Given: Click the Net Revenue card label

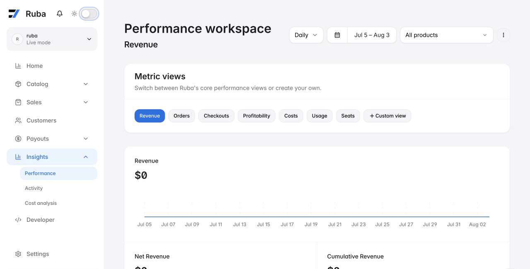Looking at the screenshot, I should [152, 257].
